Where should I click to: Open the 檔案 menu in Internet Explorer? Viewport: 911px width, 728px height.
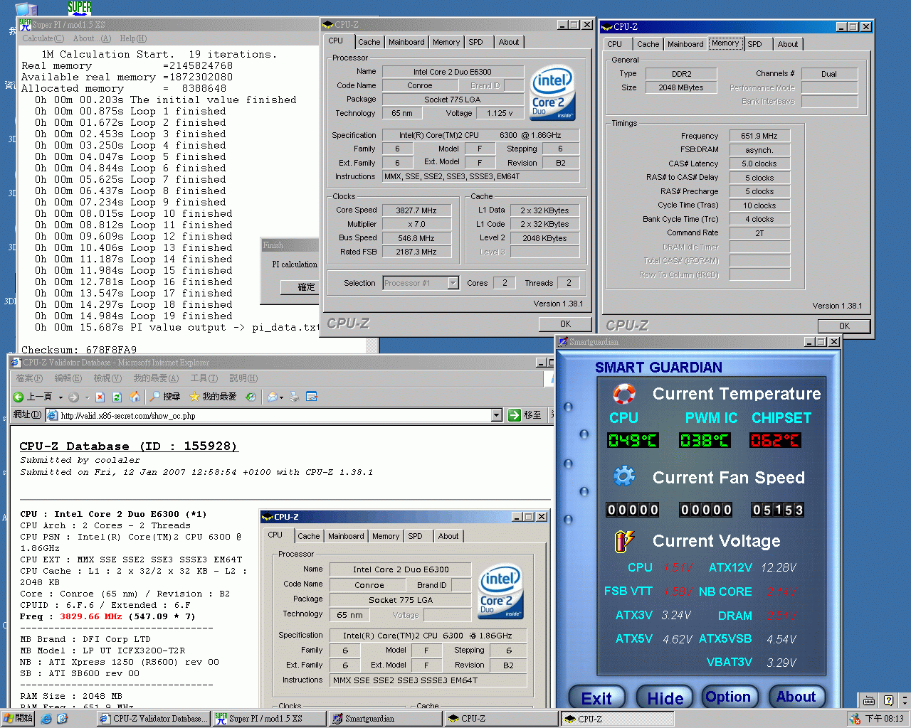tap(29, 378)
